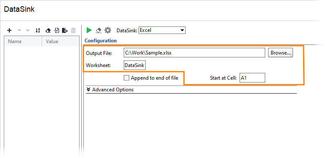Save properties to file icon
This screenshot has height=158, width=325.
click(65, 31)
